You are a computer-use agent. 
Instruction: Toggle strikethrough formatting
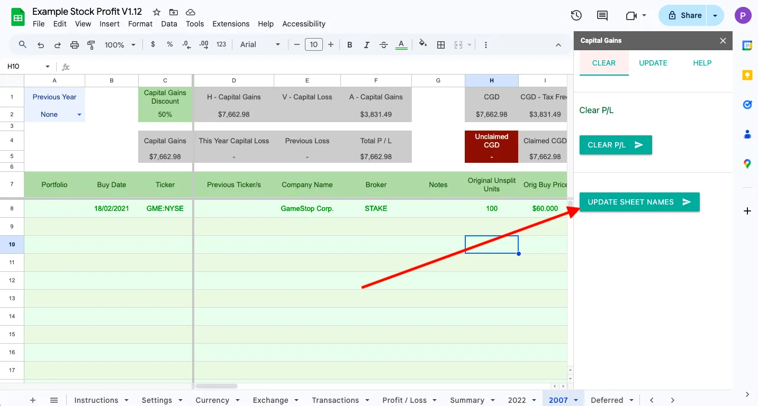click(x=384, y=45)
